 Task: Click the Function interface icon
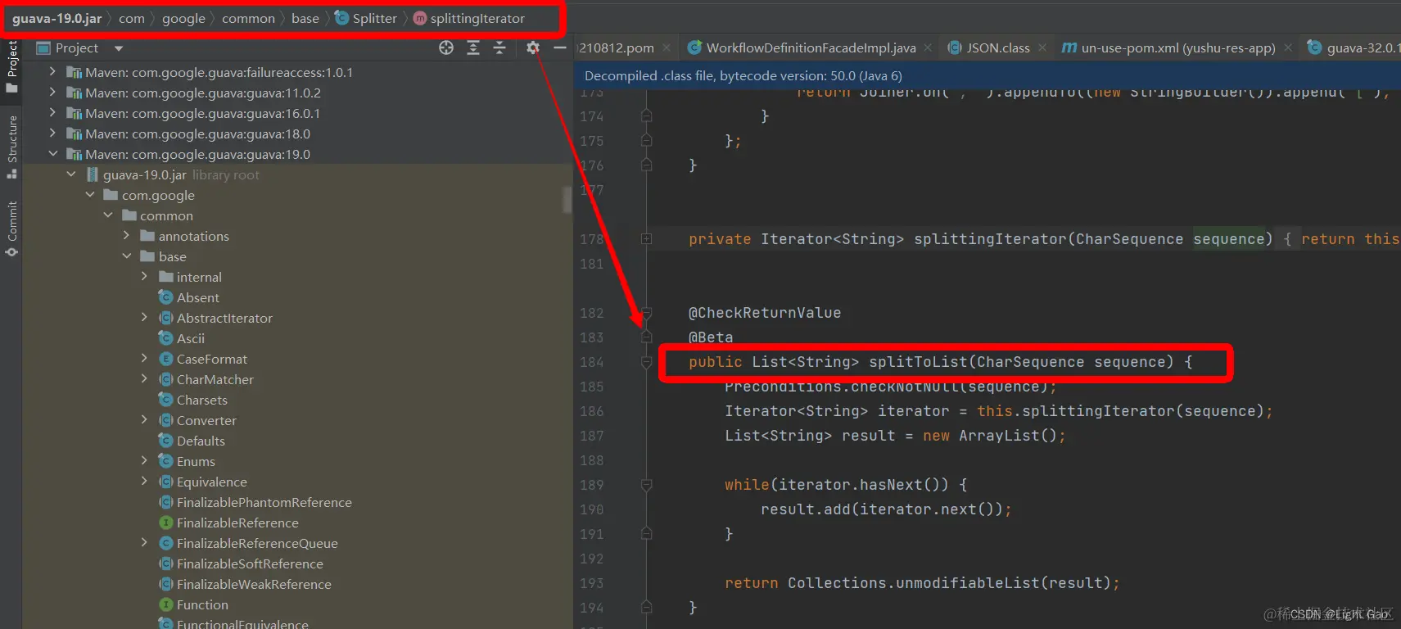click(x=165, y=604)
